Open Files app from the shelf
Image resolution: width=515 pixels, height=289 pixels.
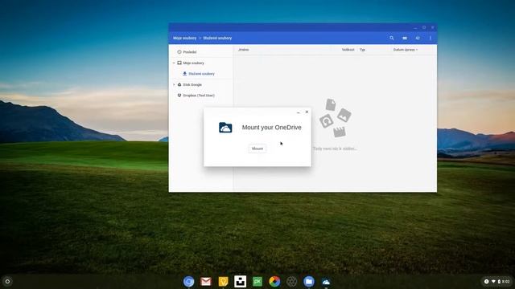[309, 281]
